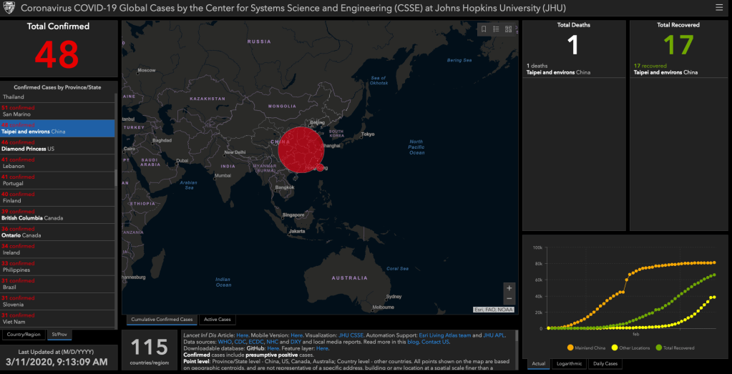Open the map bookmarks icon
Image resolution: width=732 pixels, height=374 pixels.
[484, 29]
